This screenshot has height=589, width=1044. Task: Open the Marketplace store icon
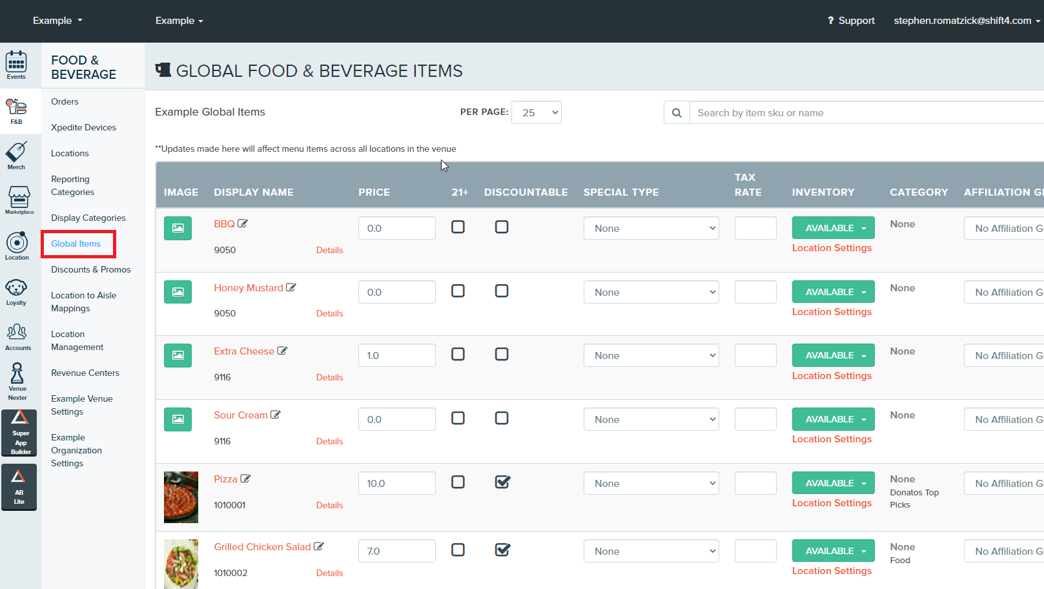click(x=19, y=200)
